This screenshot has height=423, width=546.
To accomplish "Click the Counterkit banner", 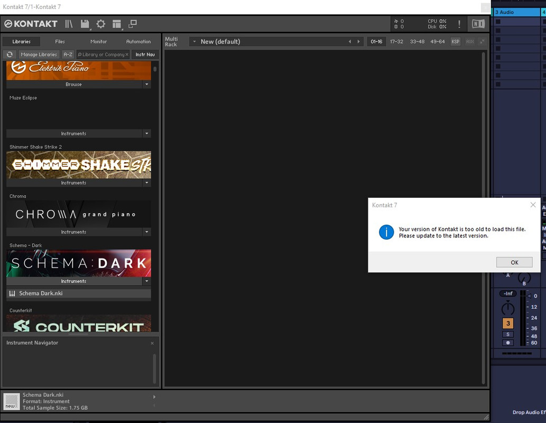I will [79, 324].
